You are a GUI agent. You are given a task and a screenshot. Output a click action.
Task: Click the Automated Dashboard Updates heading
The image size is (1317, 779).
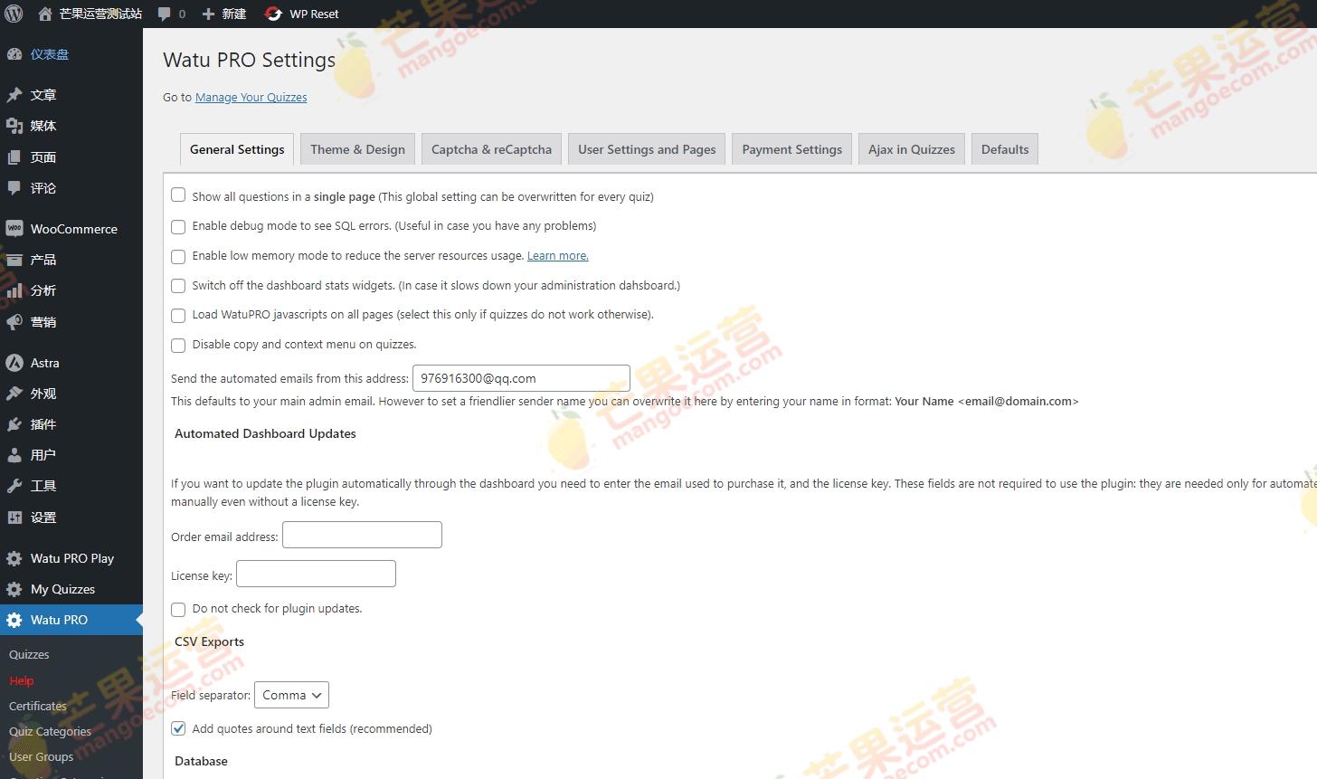[x=265, y=433]
